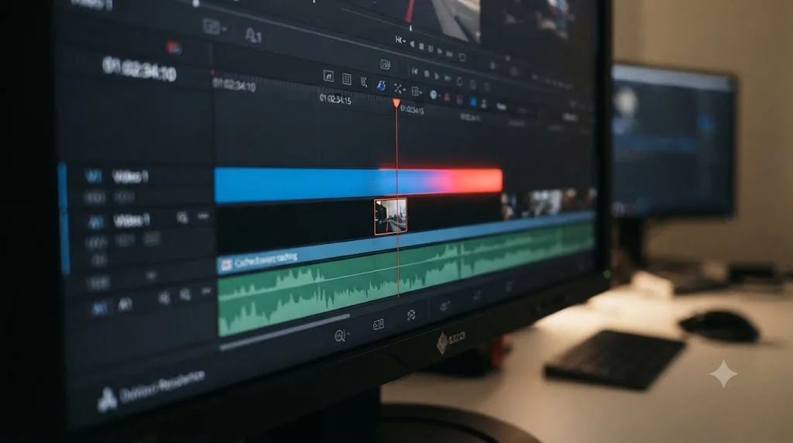The height and width of the screenshot is (443, 793).
Task: Click the bright blue square icon in the toolbar
Action: click(473, 101)
